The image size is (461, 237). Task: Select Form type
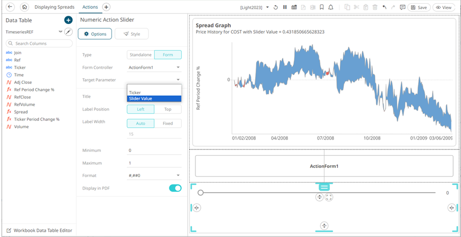click(168, 55)
